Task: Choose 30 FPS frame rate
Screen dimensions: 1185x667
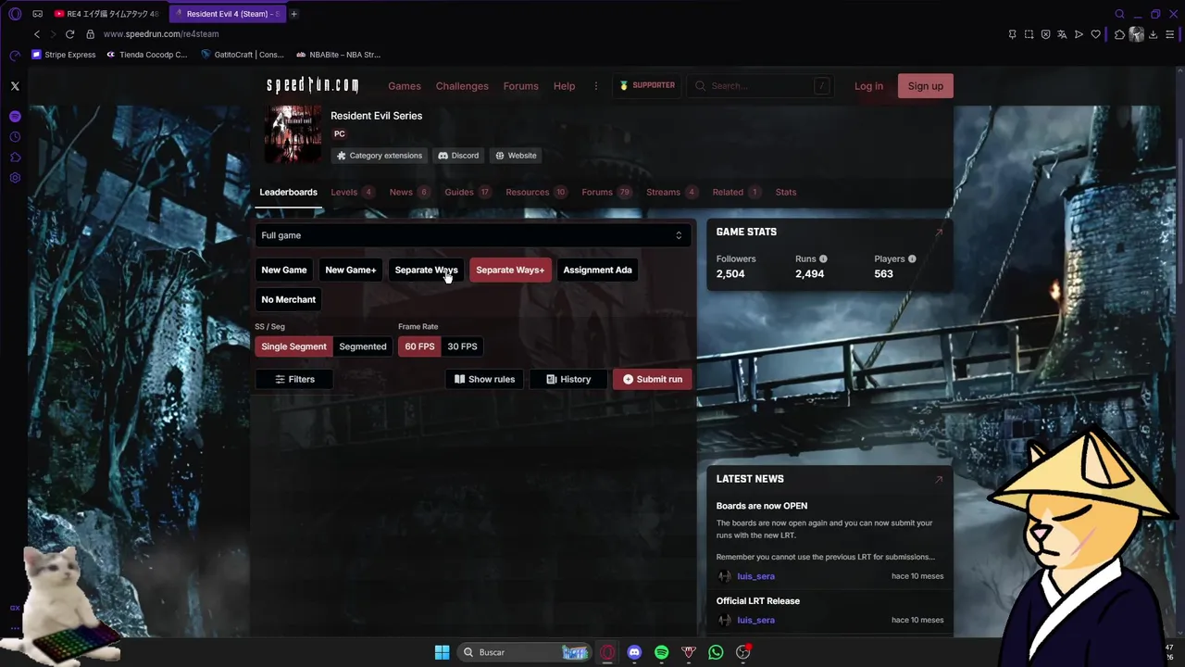Action: 462,346
